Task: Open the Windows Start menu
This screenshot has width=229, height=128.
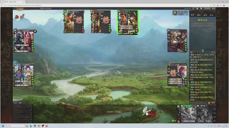Action: [3, 126]
